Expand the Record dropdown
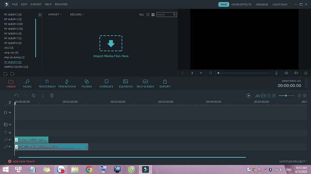 77,14
